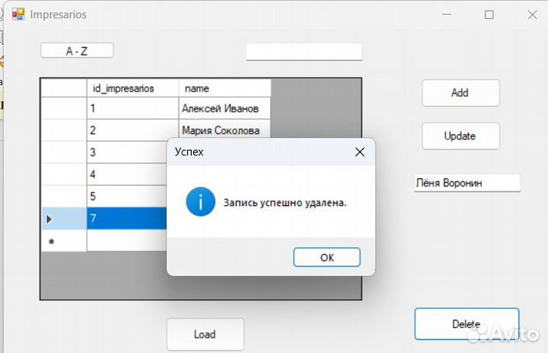Click the id_impresarios column header
The width and height of the screenshot is (548, 353).
[132, 88]
